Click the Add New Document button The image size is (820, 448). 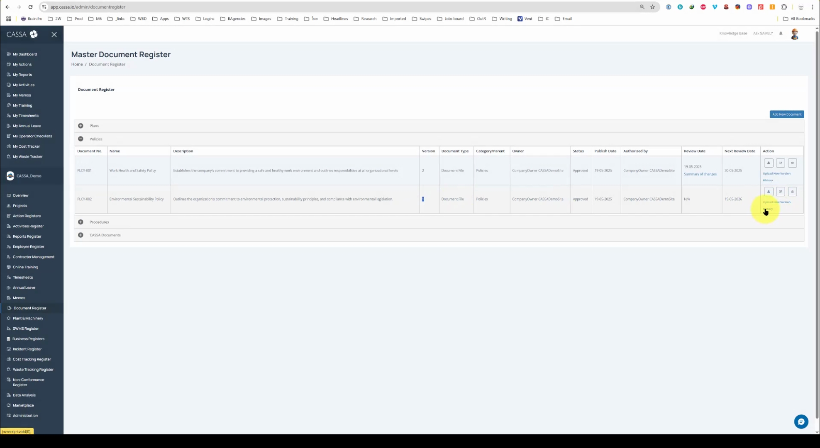pos(786,114)
